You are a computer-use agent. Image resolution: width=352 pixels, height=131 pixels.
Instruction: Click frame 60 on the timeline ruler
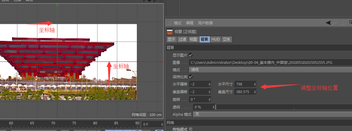click(x=11, y=123)
